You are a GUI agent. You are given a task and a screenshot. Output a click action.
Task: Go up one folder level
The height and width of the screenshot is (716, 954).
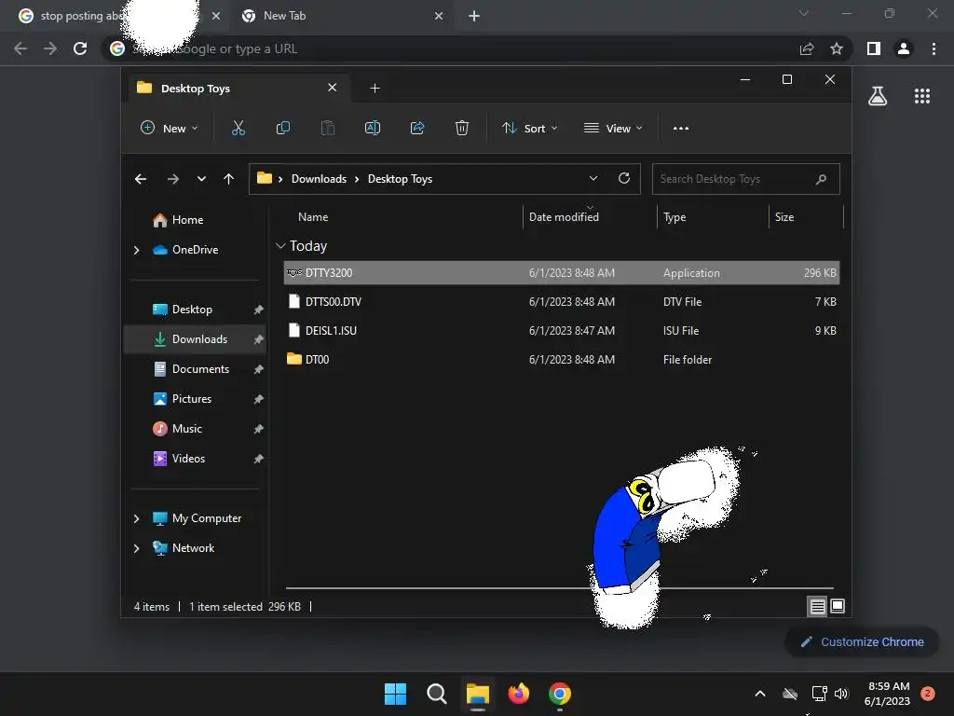coord(229,179)
